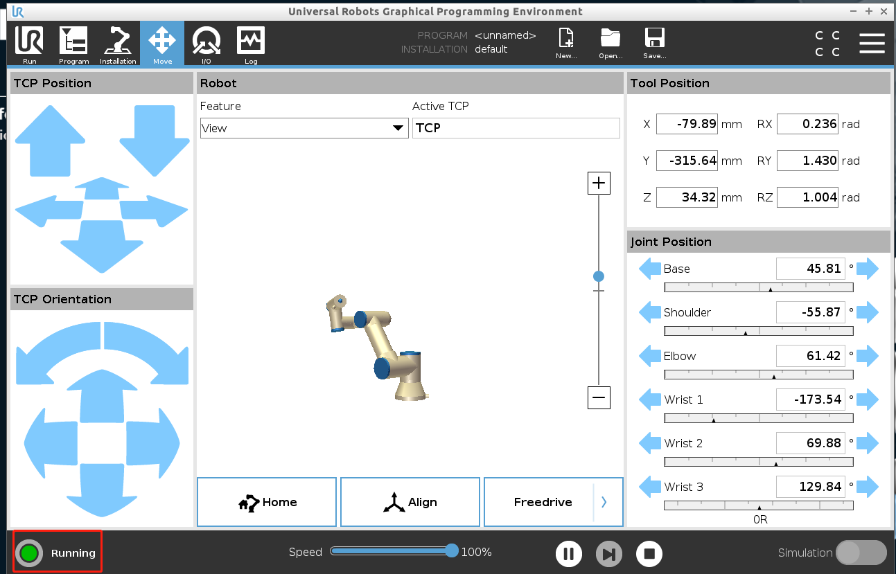This screenshot has height=574, width=896.
Task: Increase Wrist 2 joint with right arrow
Action: point(867,443)
